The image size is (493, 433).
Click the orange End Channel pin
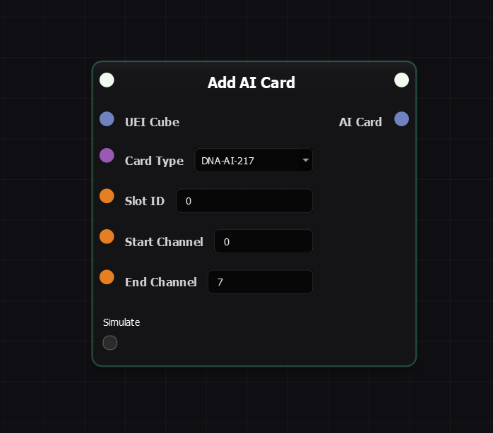click(x=107, y=277)
